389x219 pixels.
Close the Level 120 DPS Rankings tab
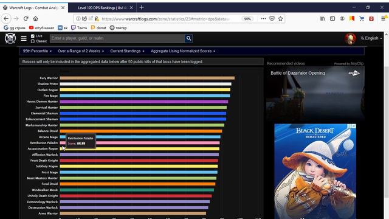coord(131,8)
